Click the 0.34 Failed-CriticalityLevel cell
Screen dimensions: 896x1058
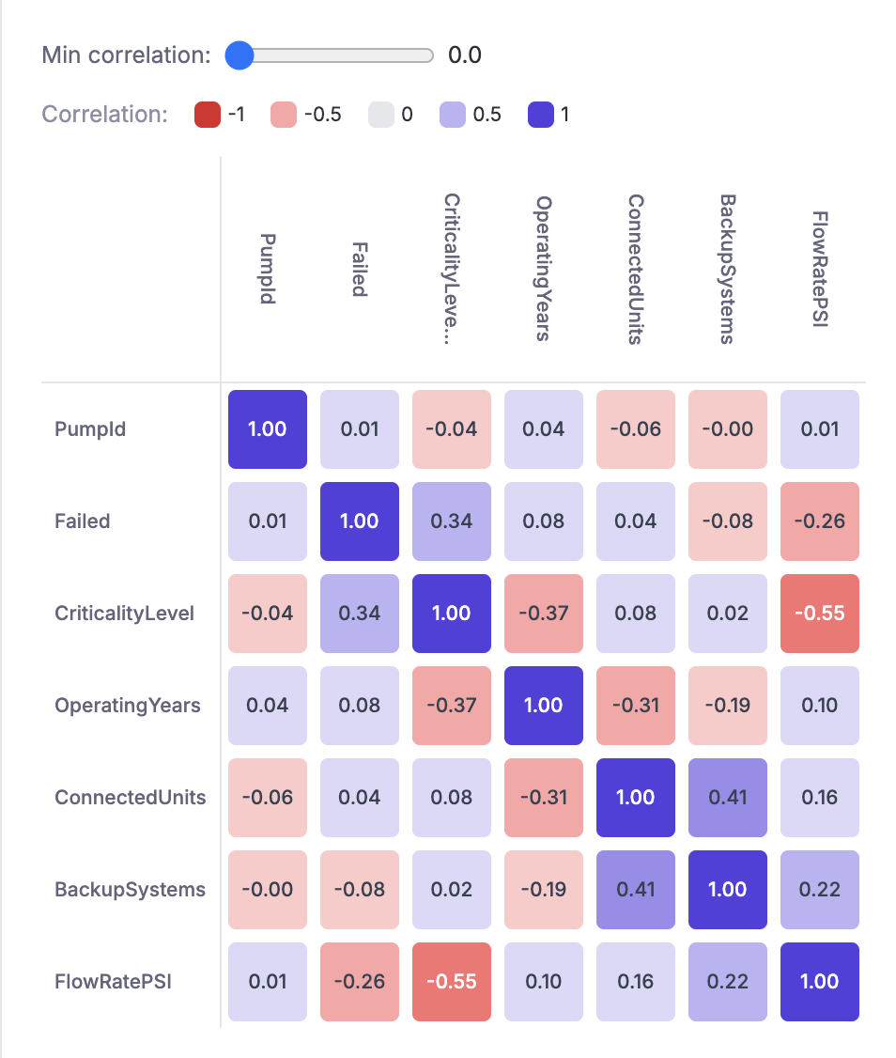(451, 521)
